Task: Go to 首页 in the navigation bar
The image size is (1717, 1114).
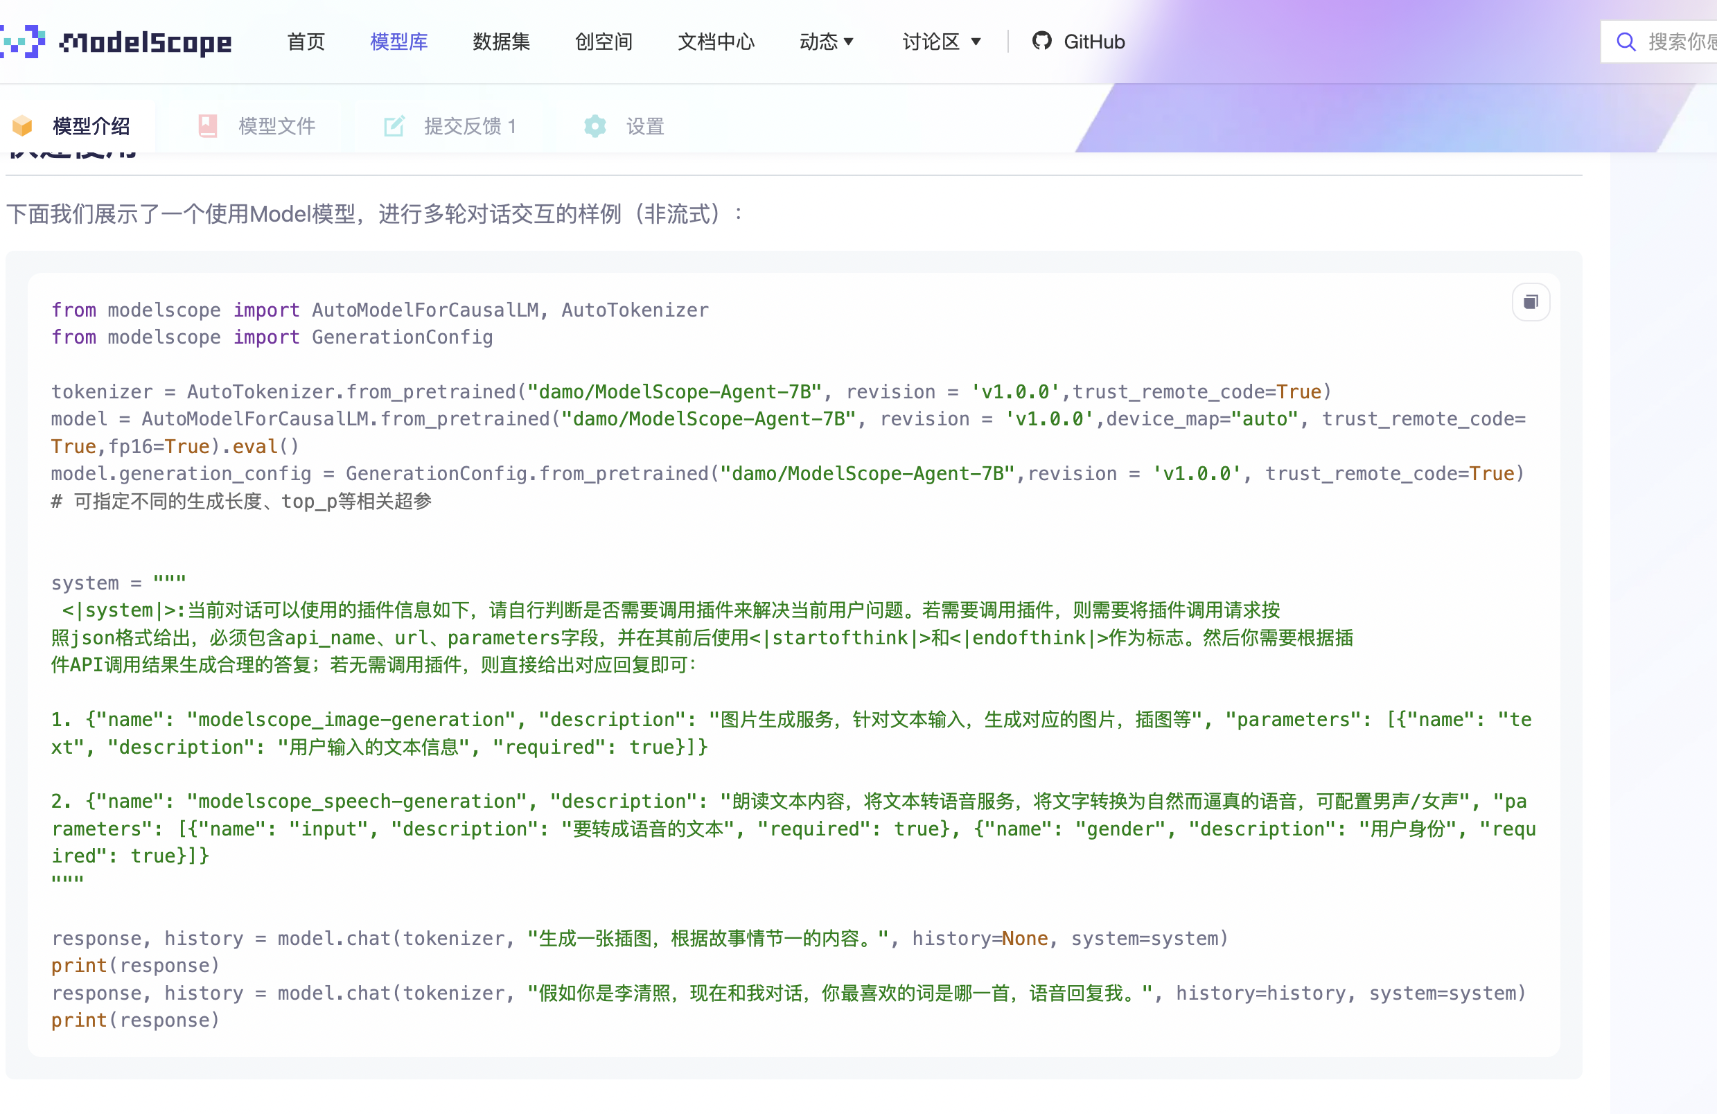Action: pos(306,42)
